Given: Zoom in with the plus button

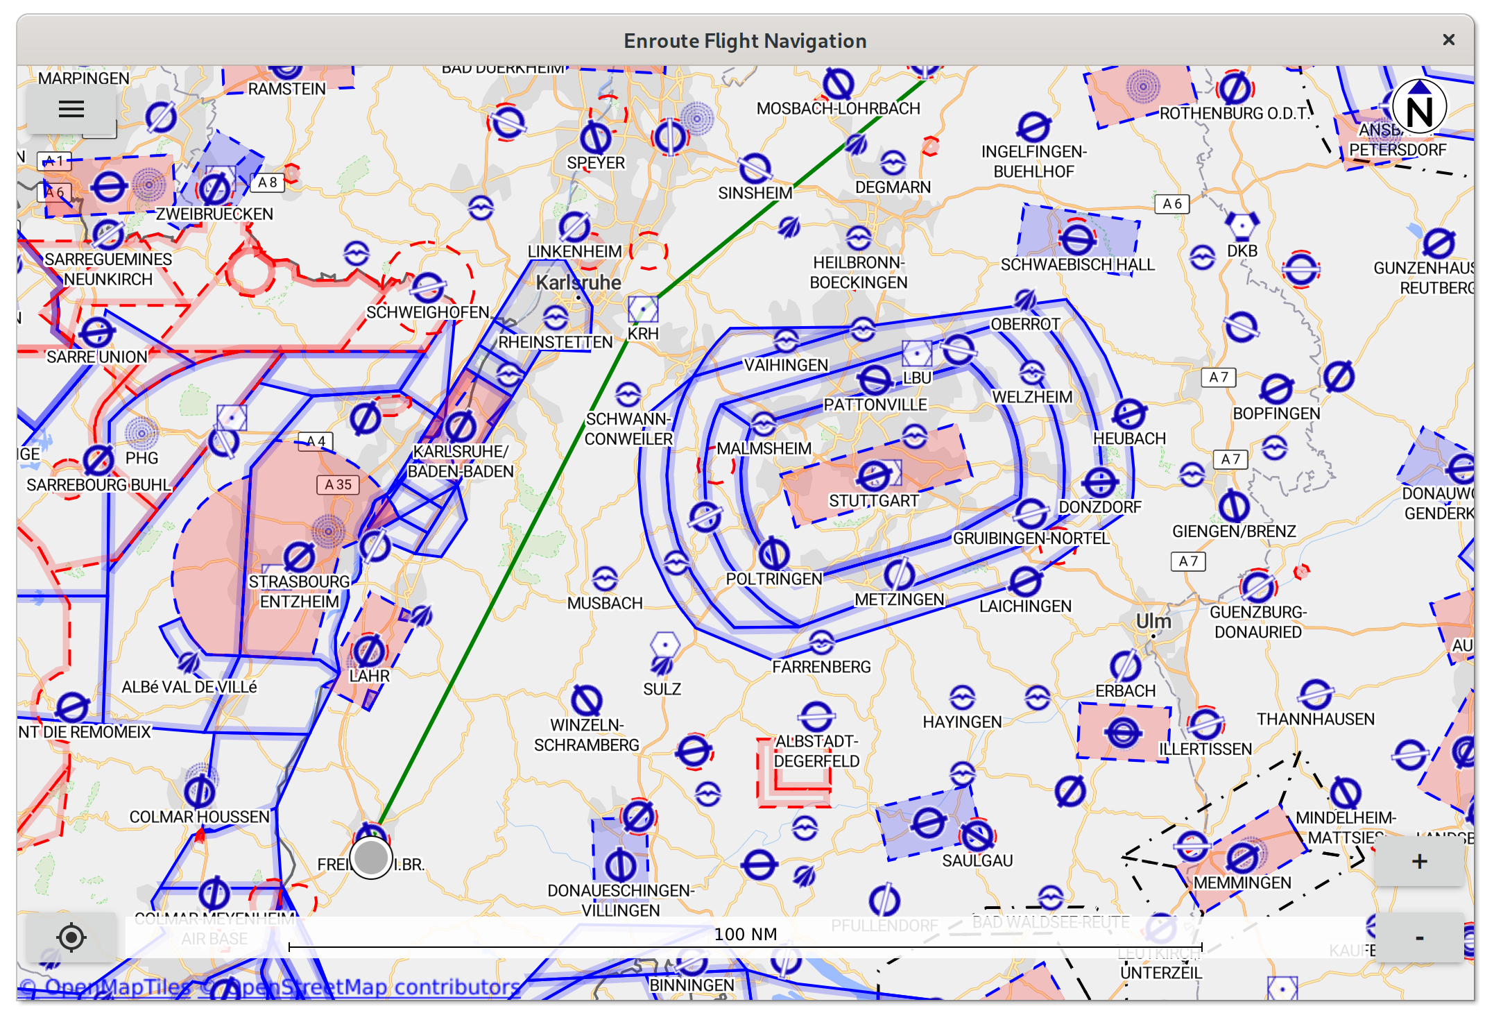Looking at the screenshot, I should (x=1418, y=860).
